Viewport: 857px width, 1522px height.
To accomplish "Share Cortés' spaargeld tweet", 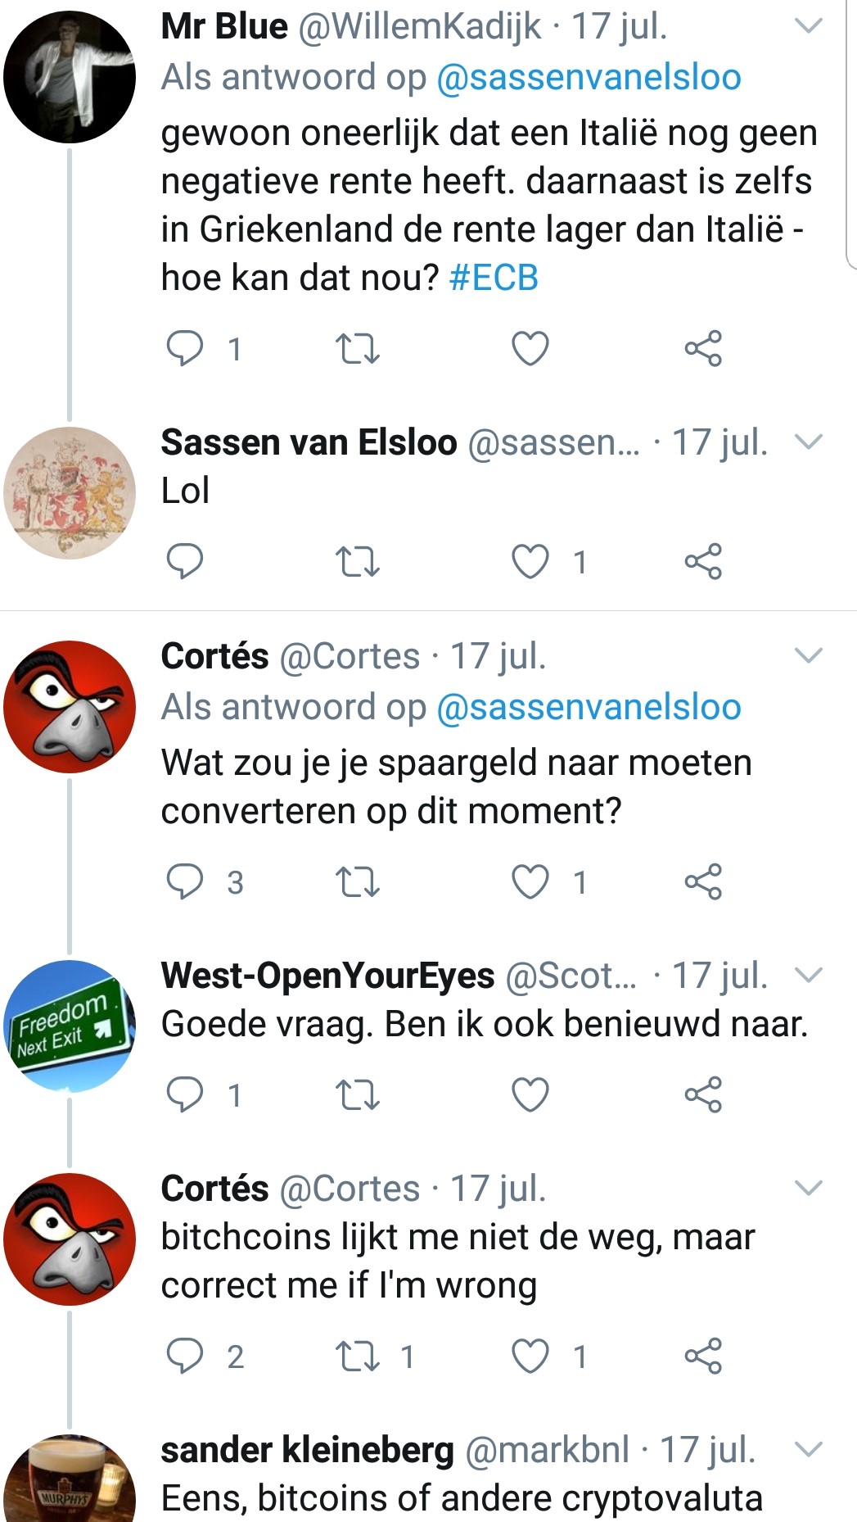I will [703, 881].
